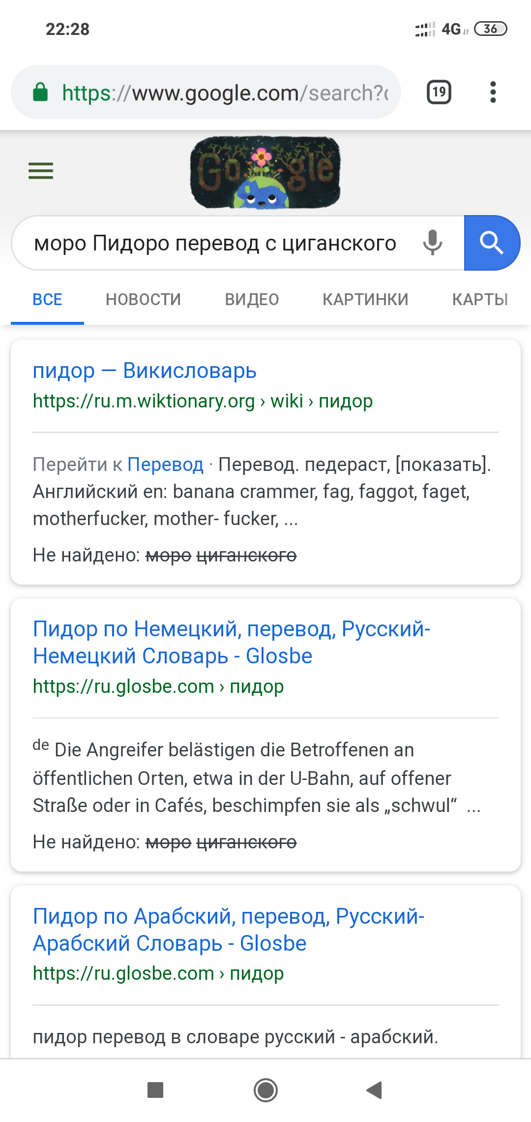Image resolution: width=531 pixels, height=1122 pixels.
Task: Tap the blue search magnifier button
Action: 492,243
